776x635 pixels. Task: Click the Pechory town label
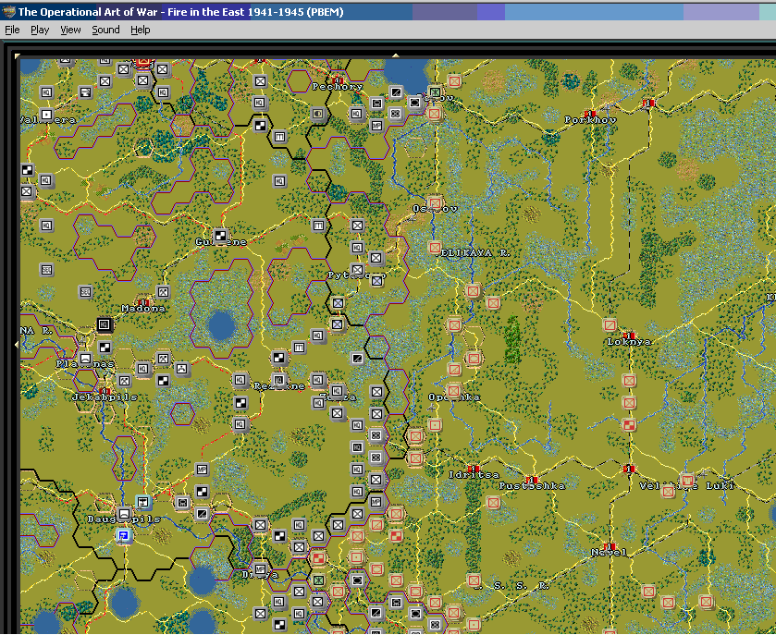coord(337,87)
